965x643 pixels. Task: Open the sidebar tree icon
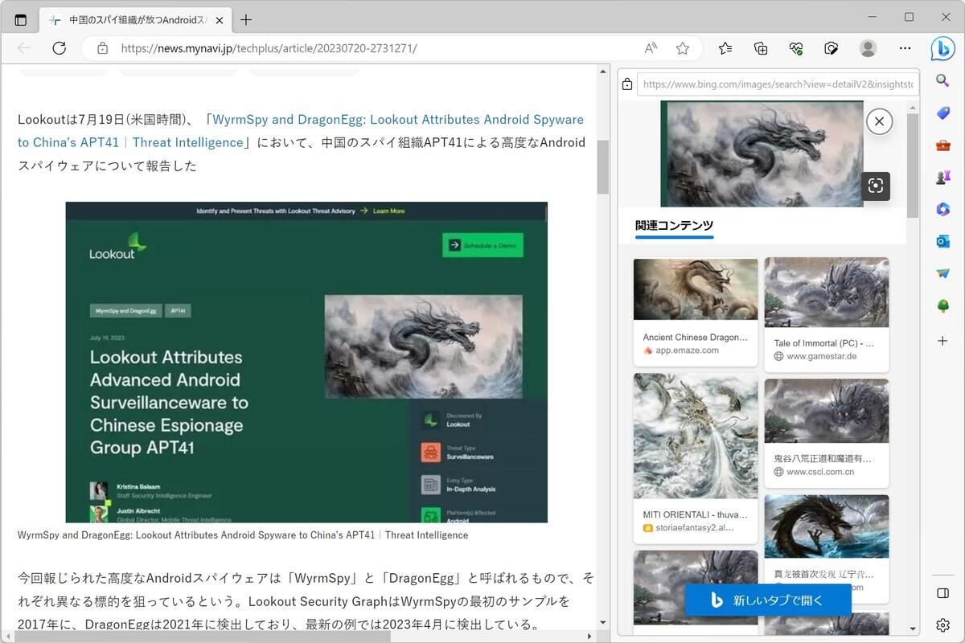click(x=943, y=305)
